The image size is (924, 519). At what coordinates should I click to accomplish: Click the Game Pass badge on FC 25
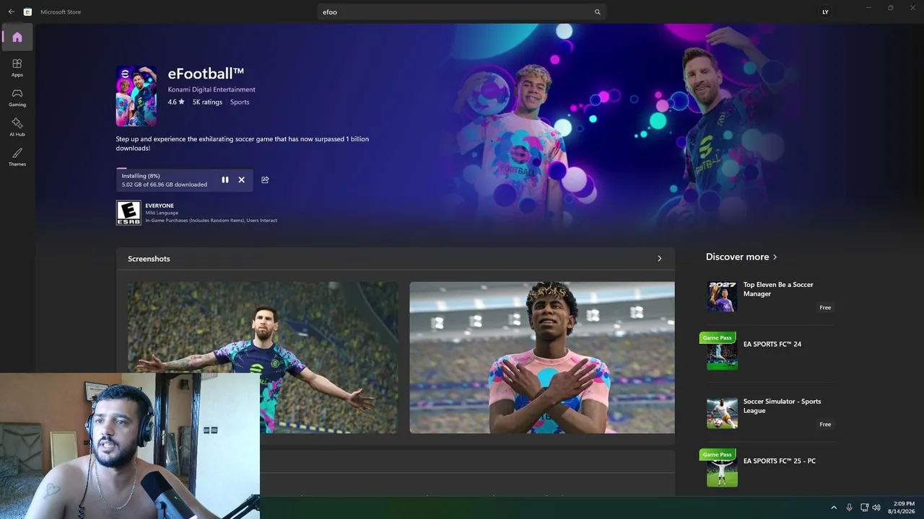(x=717, y=454)
